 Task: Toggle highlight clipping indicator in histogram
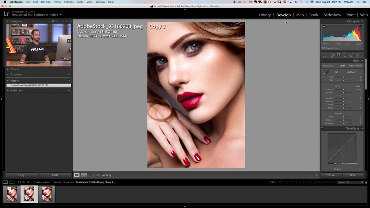[360, 26]
